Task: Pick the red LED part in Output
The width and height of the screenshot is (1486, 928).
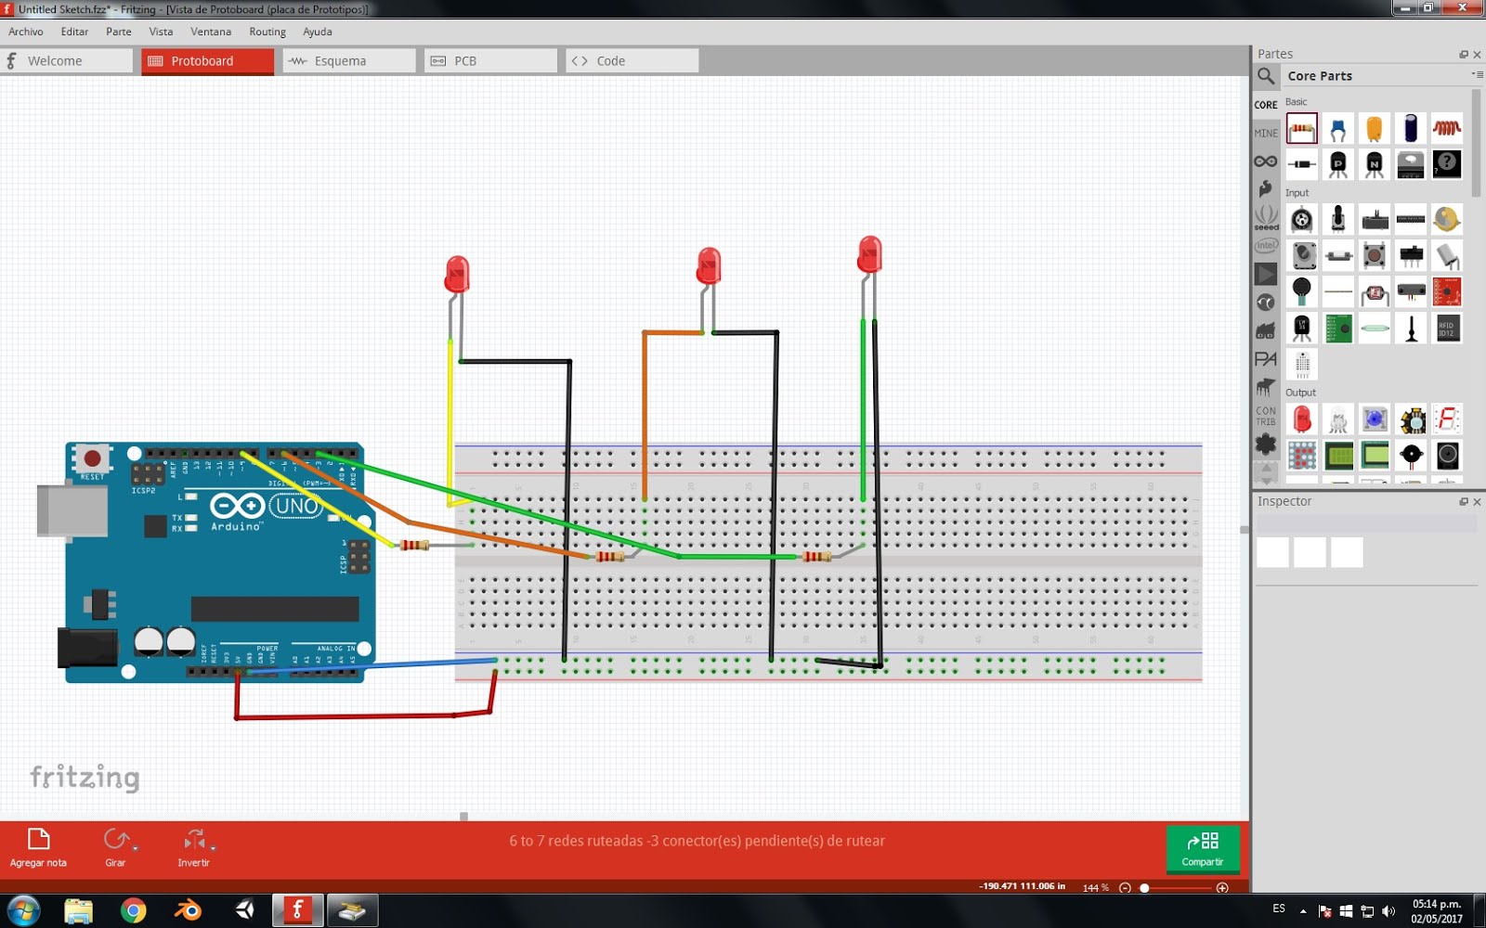Action: (x=1302, y=419)
